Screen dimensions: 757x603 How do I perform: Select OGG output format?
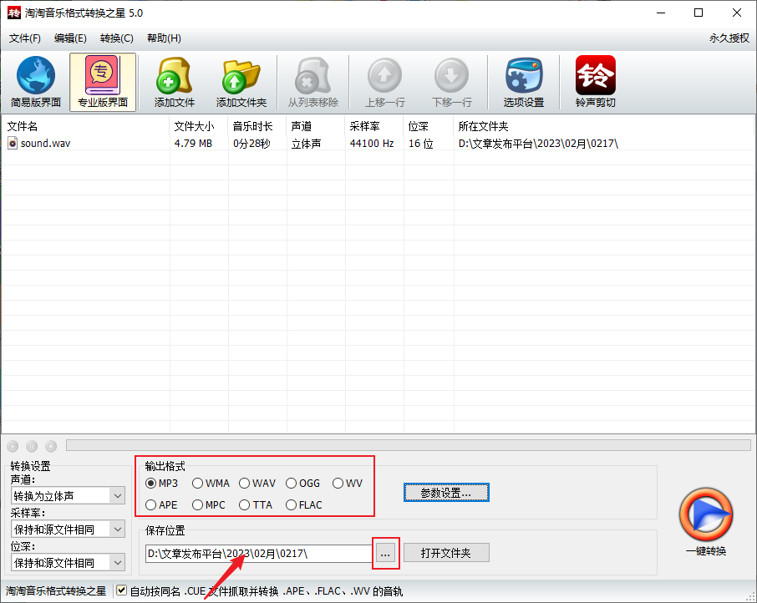coord(303,483)
